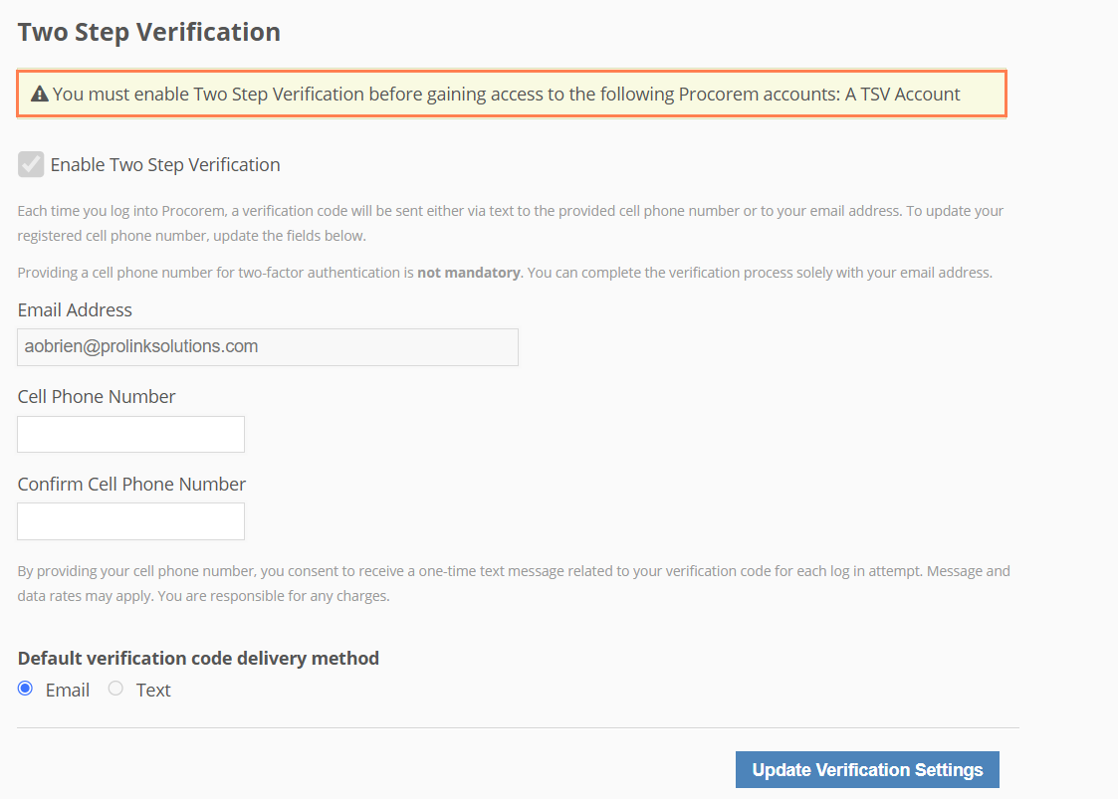Click into the Confirm Cell Phone Number field
The image size is (1118, 799).
(130, 521)
